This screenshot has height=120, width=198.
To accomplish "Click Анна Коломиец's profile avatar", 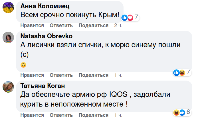I will [9, 8].
